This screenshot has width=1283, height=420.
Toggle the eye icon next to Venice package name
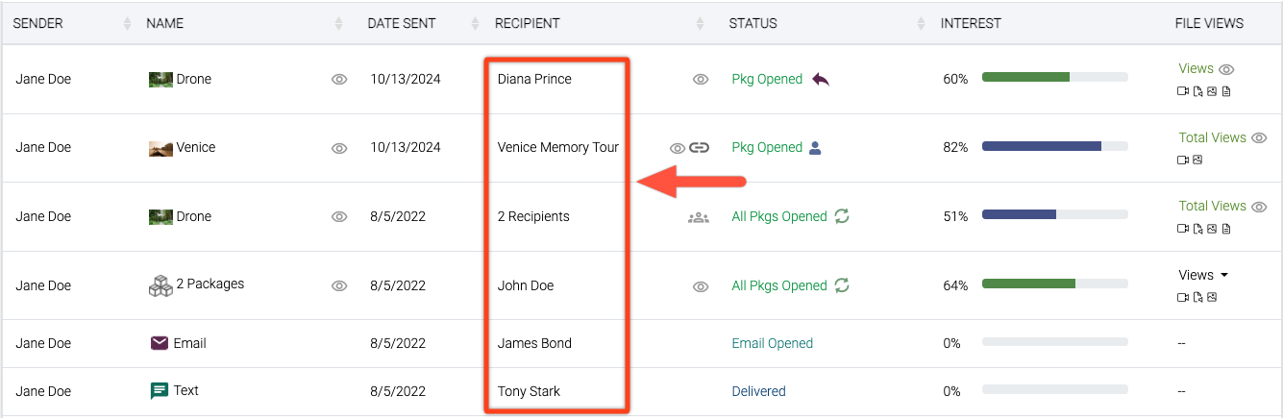point(338,148)
